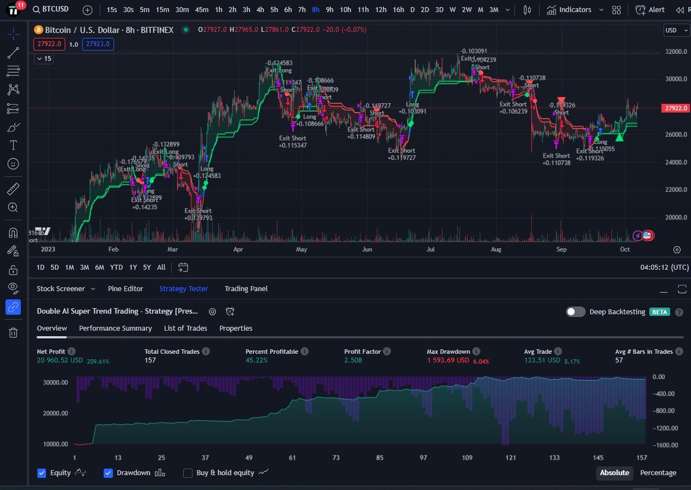Show info for Max Drawdown

point(476,351)
